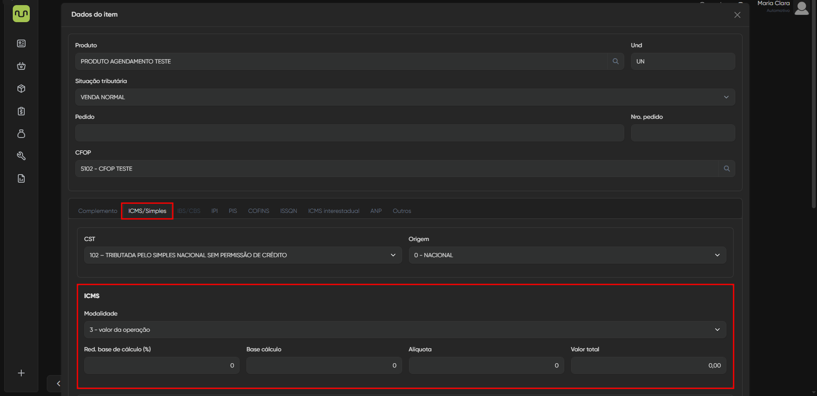Collapse the sidebar with left chevron
817x396 pixels.
(x=58, y=384)
